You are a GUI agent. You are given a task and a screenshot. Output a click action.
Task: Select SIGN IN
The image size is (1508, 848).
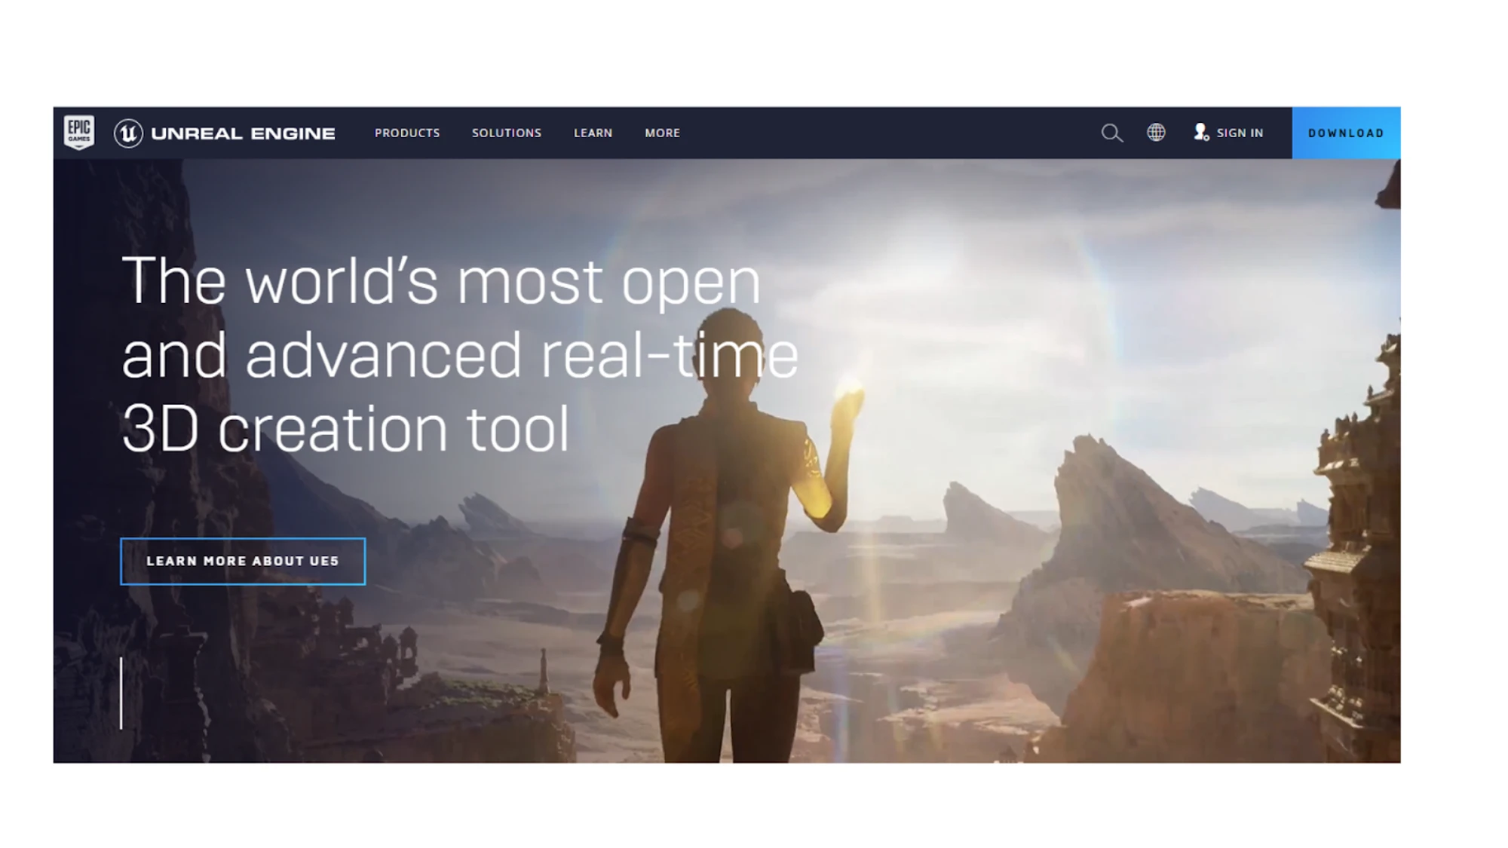[x=1240, y=133]
